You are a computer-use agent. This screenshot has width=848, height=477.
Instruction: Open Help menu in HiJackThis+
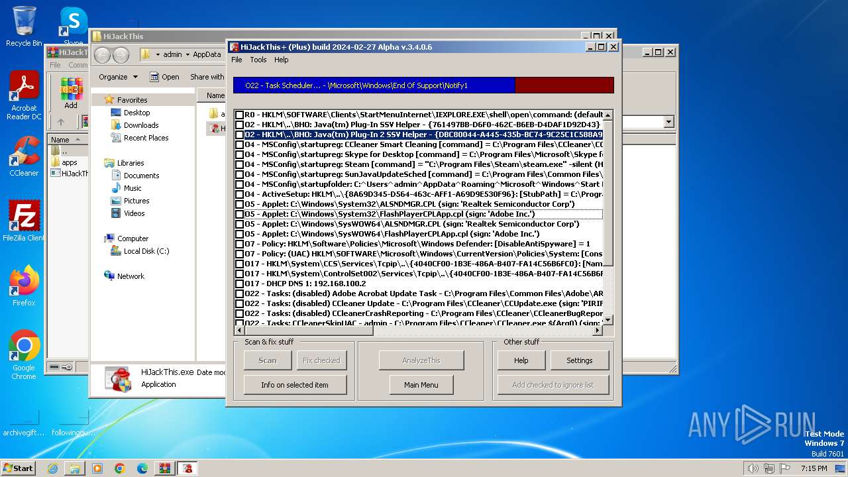[x=282, y=60]
